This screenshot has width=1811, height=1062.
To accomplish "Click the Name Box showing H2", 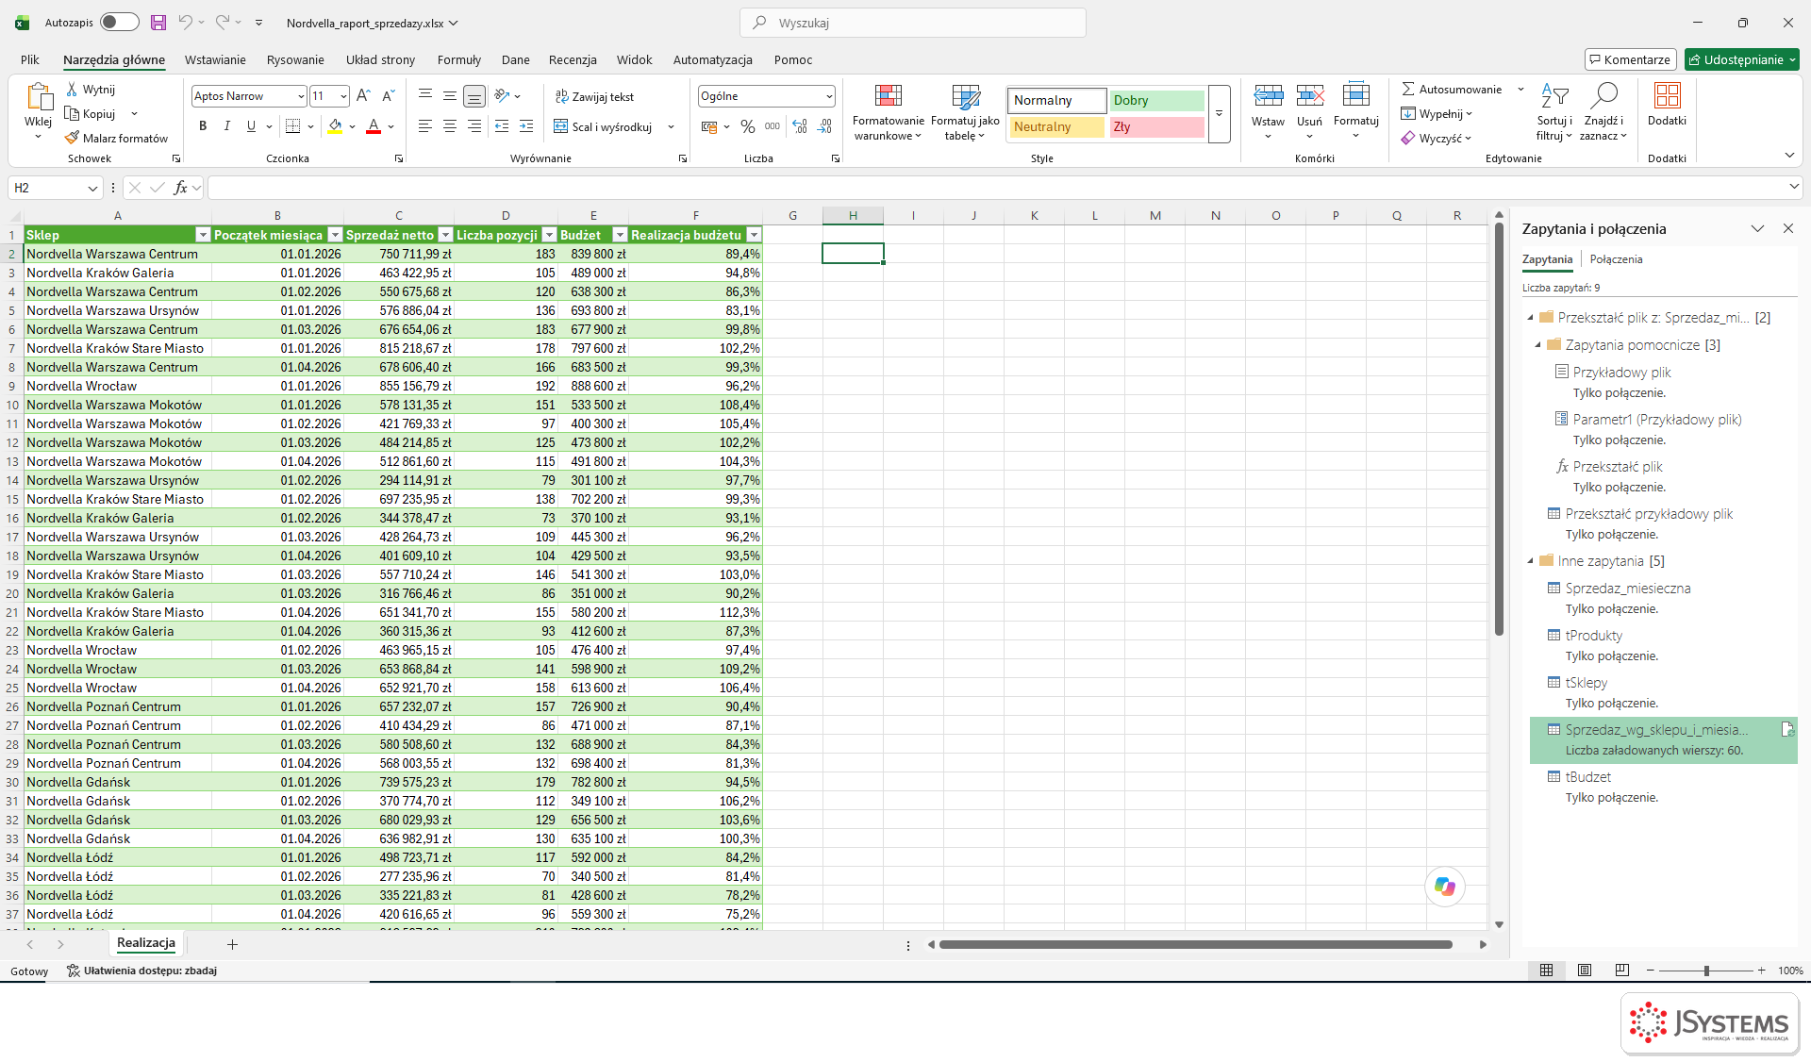I will pos(55,188).
